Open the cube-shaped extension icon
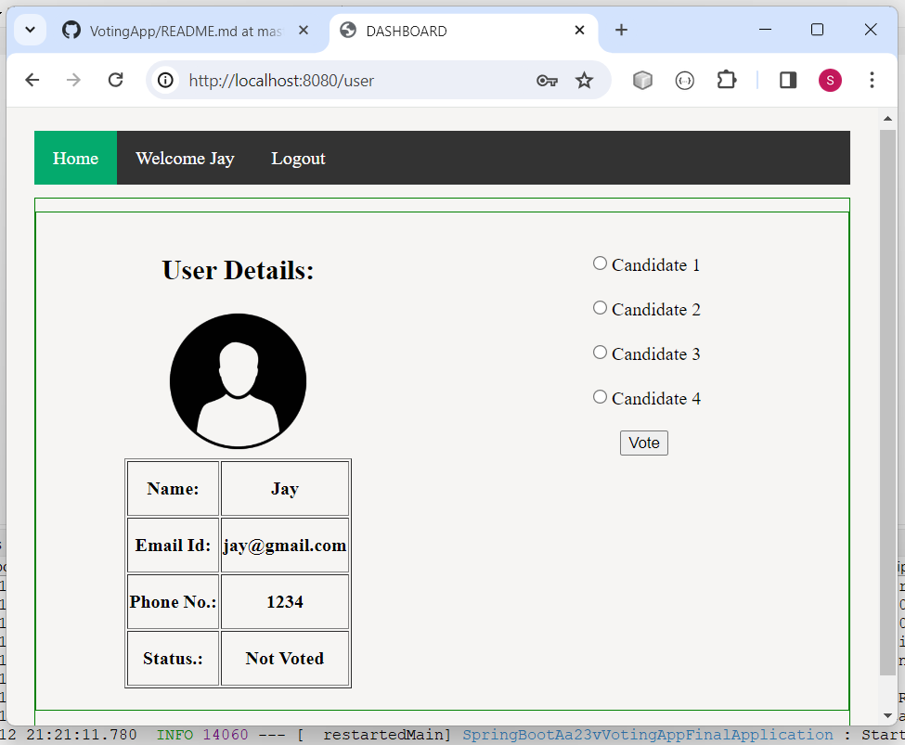 (642, 80)
